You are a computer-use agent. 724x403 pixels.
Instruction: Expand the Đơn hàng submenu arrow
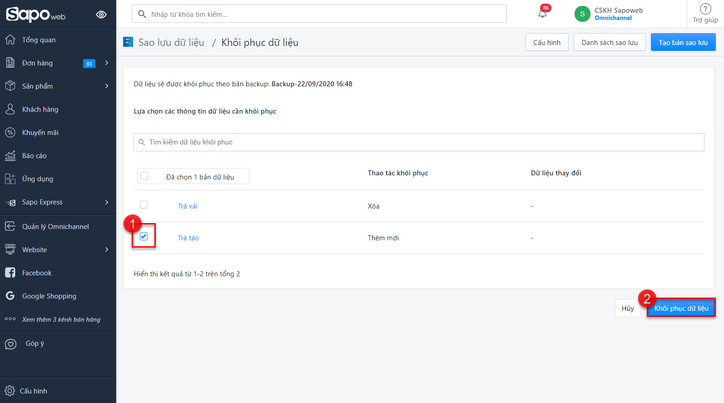[107, 63]
